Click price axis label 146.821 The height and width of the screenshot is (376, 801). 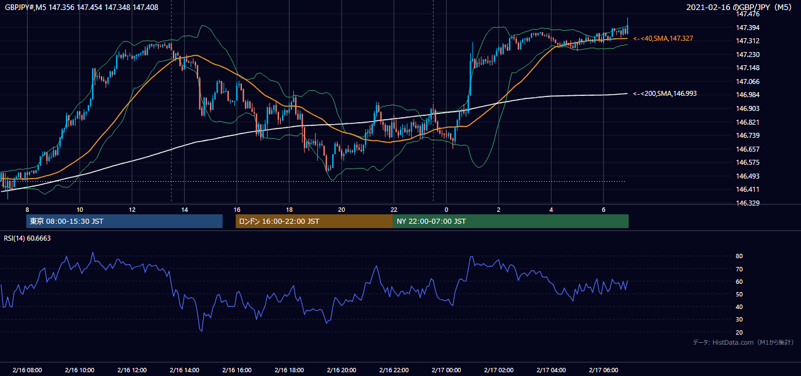pyautogui.click(x=748, y=122)
